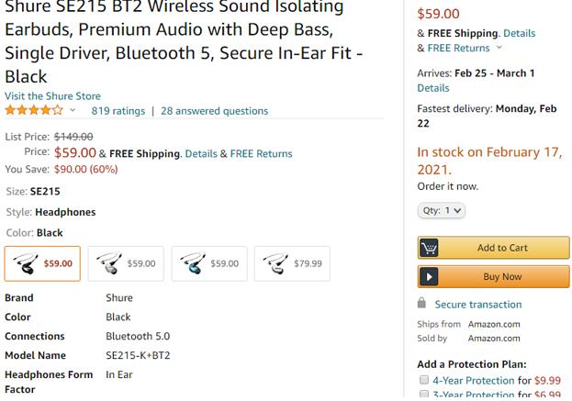Click Details link under arrival dates
The image size is (572, 401).
[x=433, y=88]
